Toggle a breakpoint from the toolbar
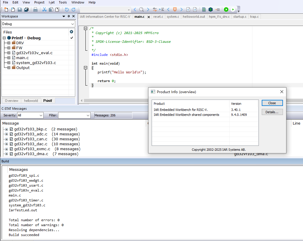 point(218,10)
